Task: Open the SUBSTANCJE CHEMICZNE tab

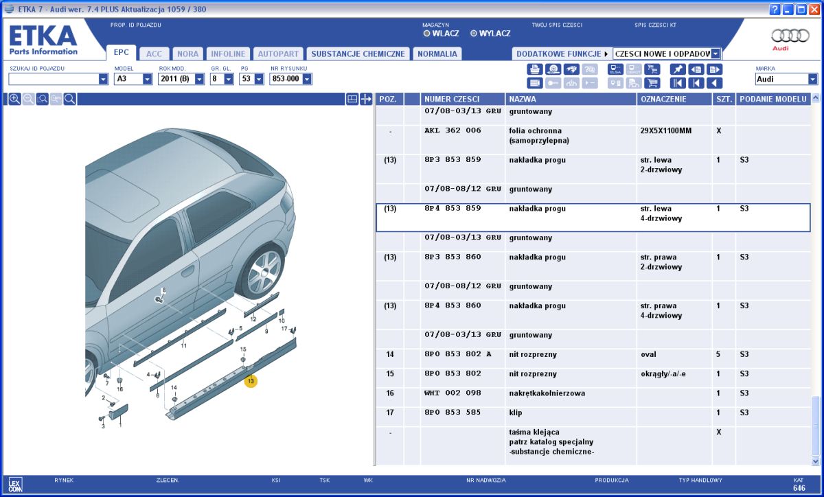Action: (358, 54)
